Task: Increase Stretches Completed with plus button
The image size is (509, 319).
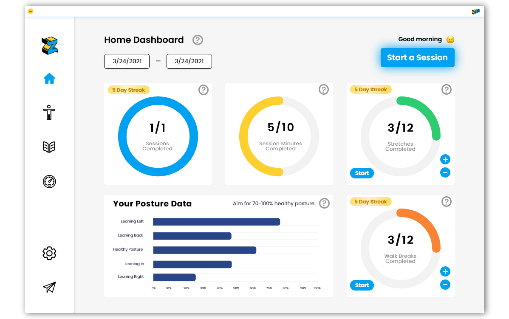Action: tap(445, 159)
